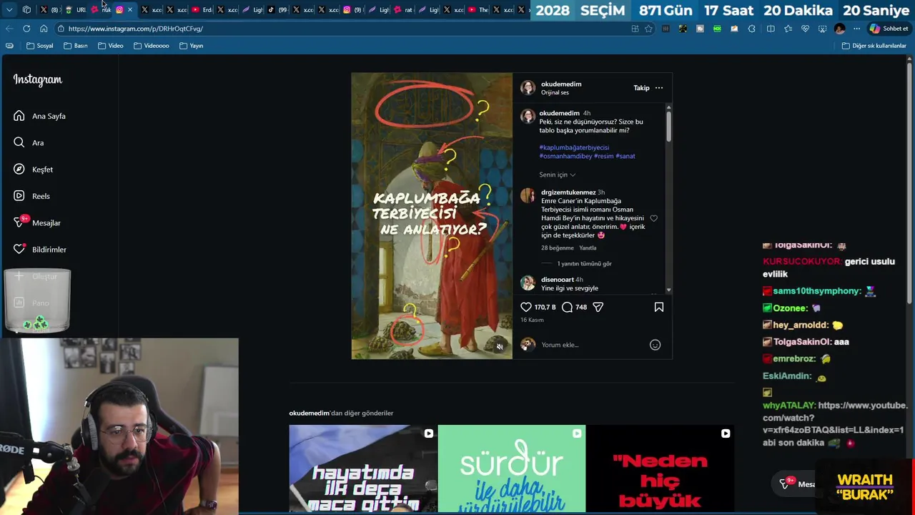The image size is (915, 515).
Task: Click hashtag #osmanhamdibey
Action: 565,156
